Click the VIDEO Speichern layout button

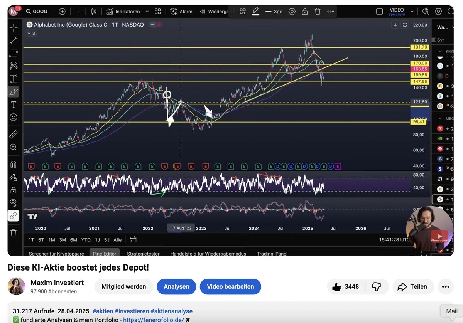[397, 12]
